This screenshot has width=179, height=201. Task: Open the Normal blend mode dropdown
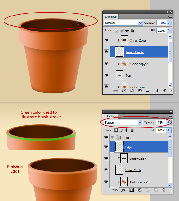[x=141, y=23]
